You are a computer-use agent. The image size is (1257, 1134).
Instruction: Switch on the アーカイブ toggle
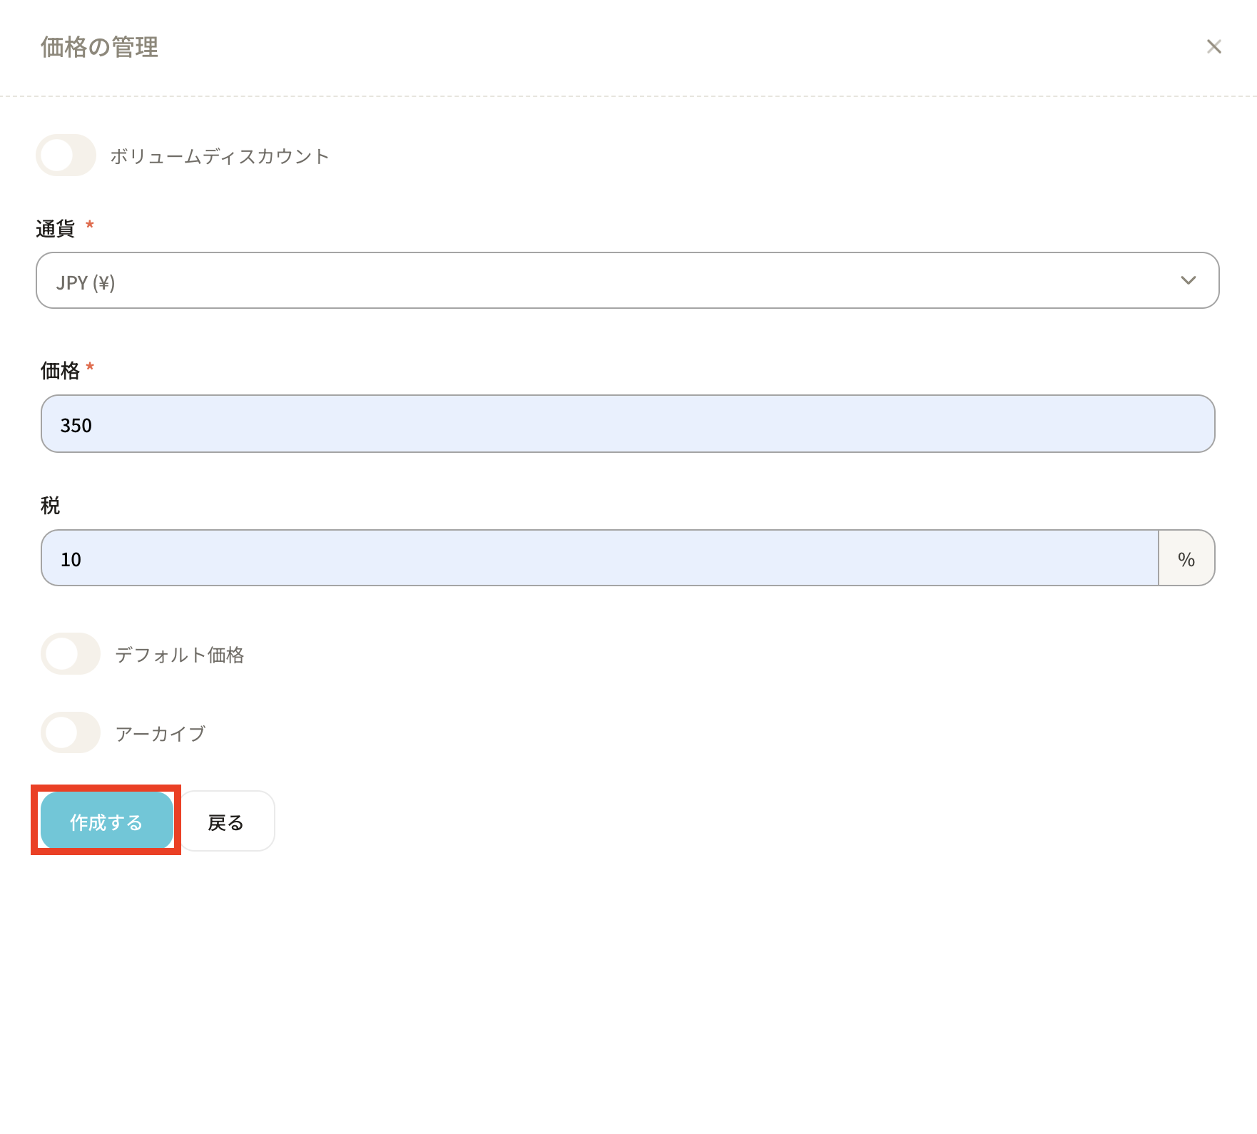click(71, 732)
